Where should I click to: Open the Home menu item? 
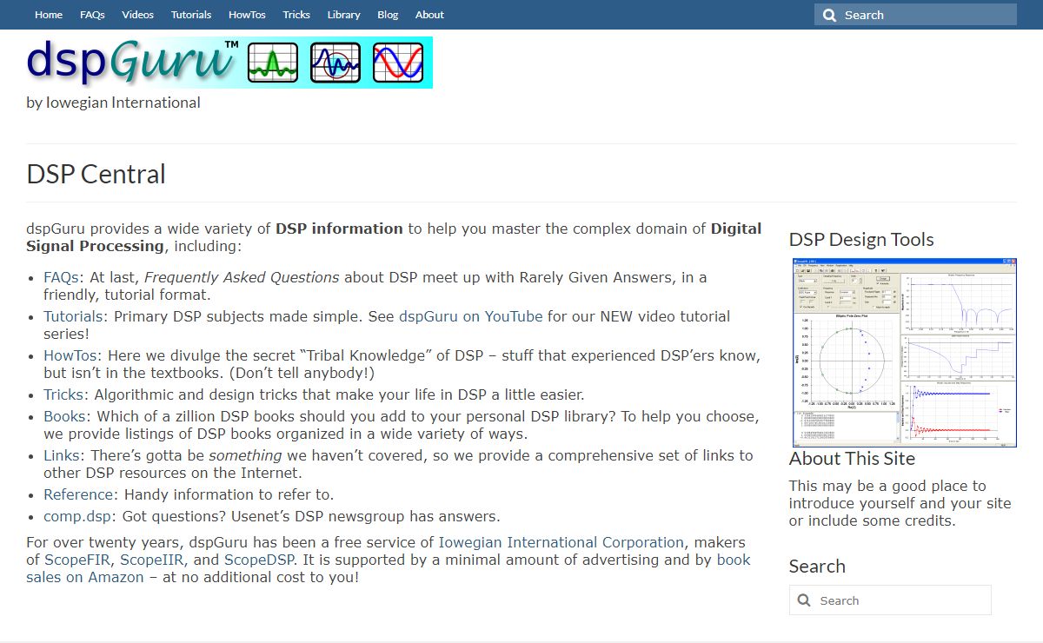pyautogui.click(x=49, y=15)
